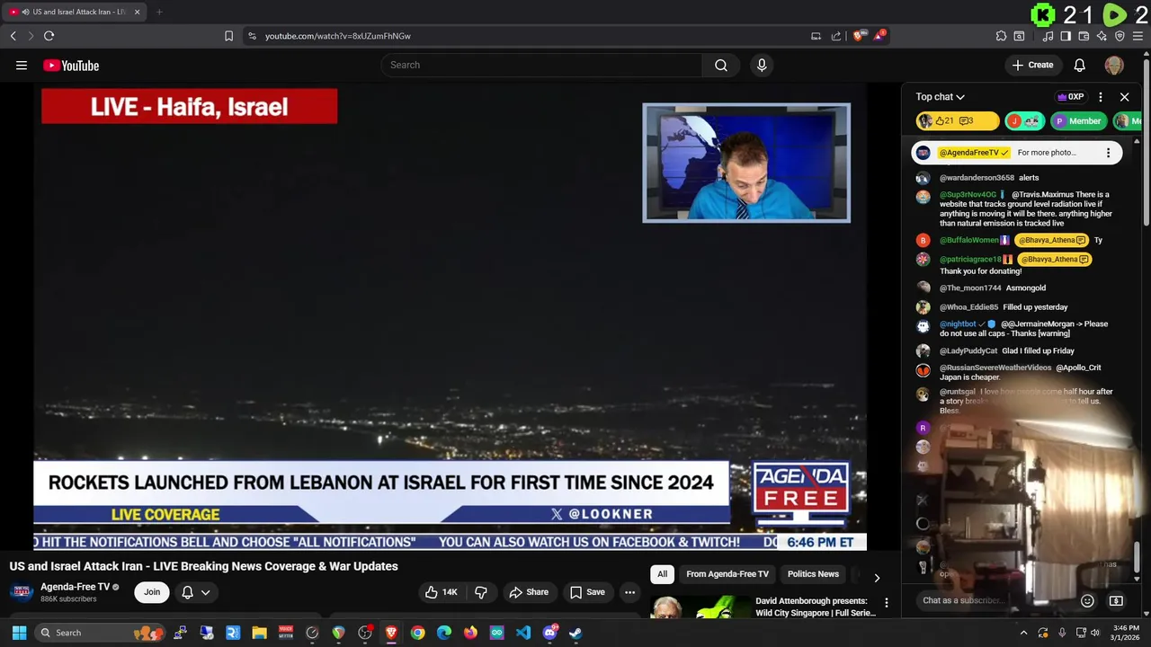This screenshot has height=647, width=1151.
Task: Open Brave Rewards triangle icon
Action: 879,36
